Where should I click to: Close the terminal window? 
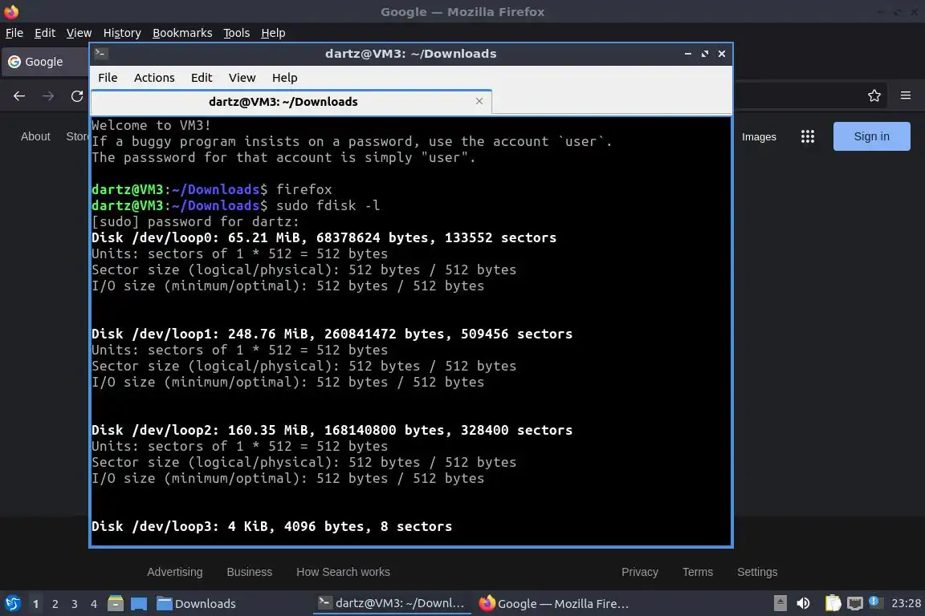[722, 54]
